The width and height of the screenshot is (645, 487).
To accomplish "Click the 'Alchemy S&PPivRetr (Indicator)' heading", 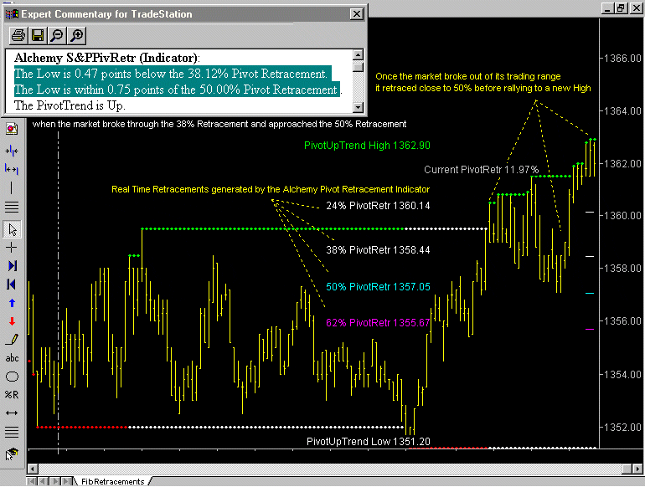I will click(107, 58).
